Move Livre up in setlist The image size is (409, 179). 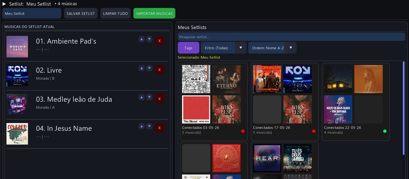click(142, 68)
